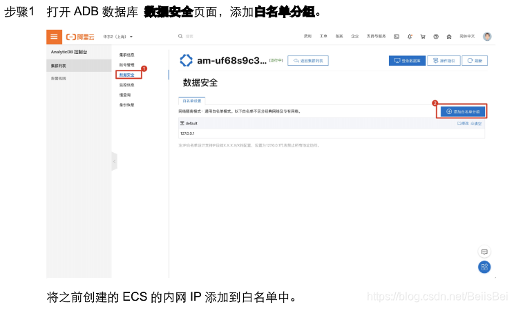Click the 登录数据库 button

pos(407,61)
